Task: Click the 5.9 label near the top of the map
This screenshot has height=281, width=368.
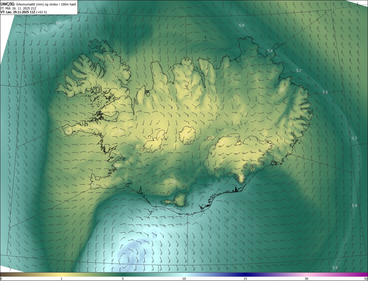Action: (241, 26)
